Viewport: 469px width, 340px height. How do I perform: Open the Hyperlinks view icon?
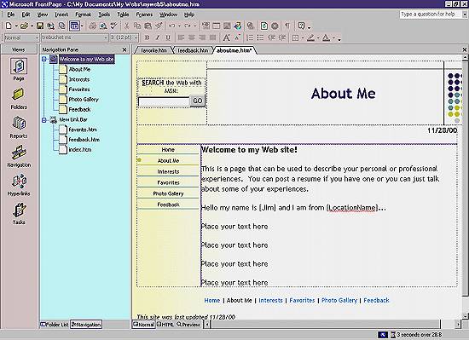tap(19, 181)
